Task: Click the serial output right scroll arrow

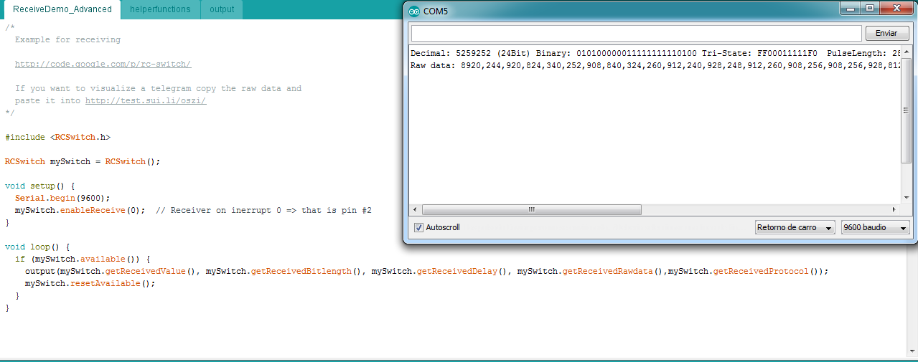Action: click(x=894, y=210)
